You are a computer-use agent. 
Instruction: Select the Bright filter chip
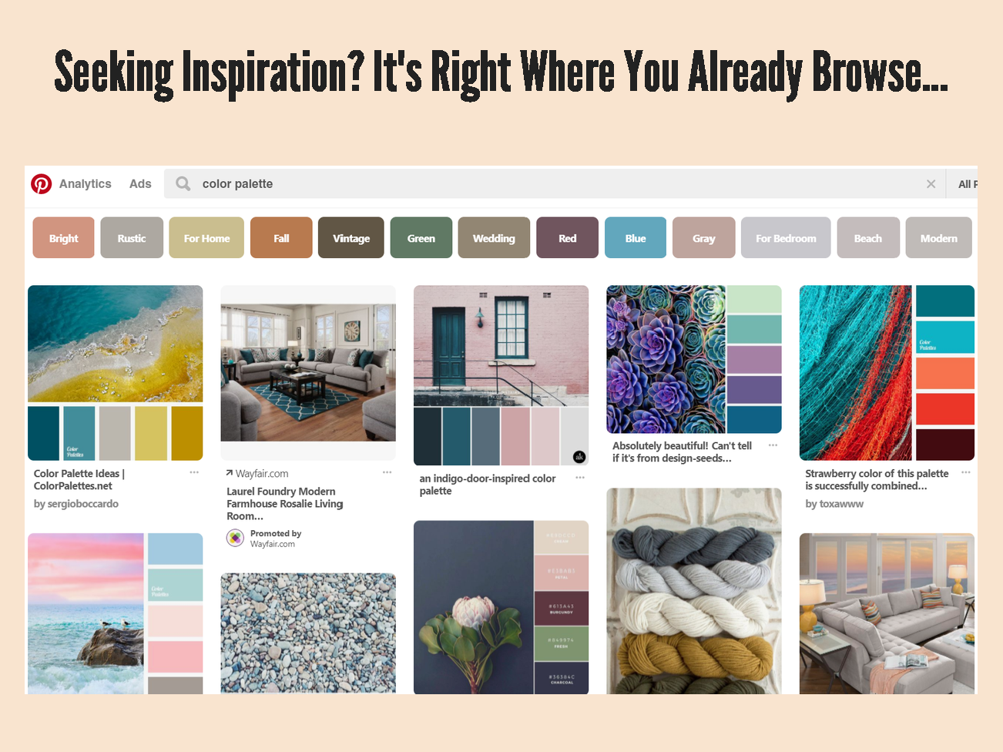point(63,238)
